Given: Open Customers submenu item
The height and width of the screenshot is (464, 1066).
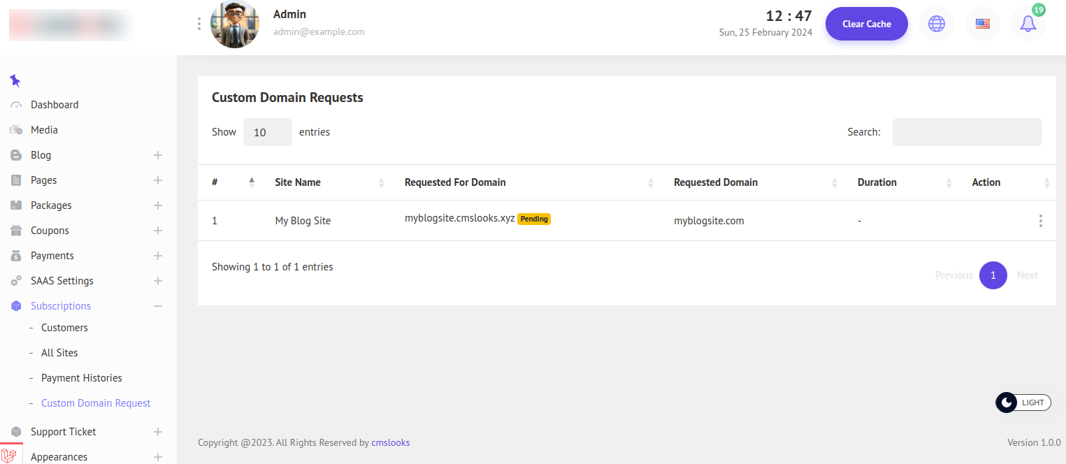Looking at the screenshot, I should (64, 328).
